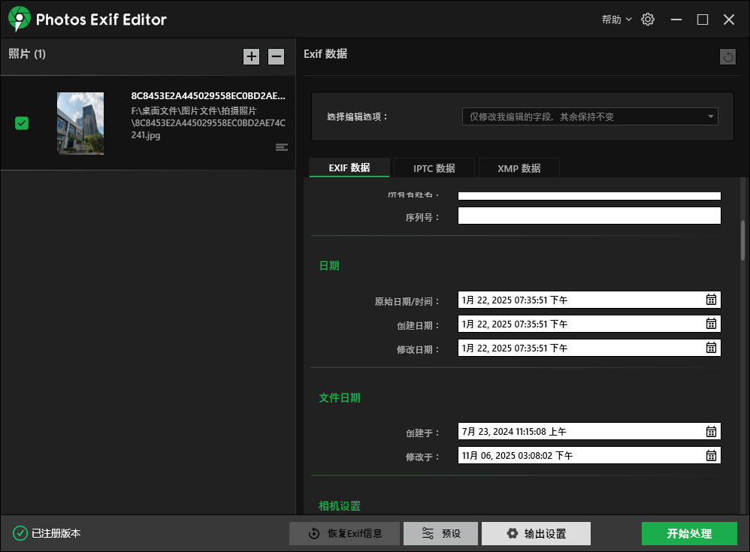
Task: Click the 恢复Exif信息 button
Action: coord(344,533)
